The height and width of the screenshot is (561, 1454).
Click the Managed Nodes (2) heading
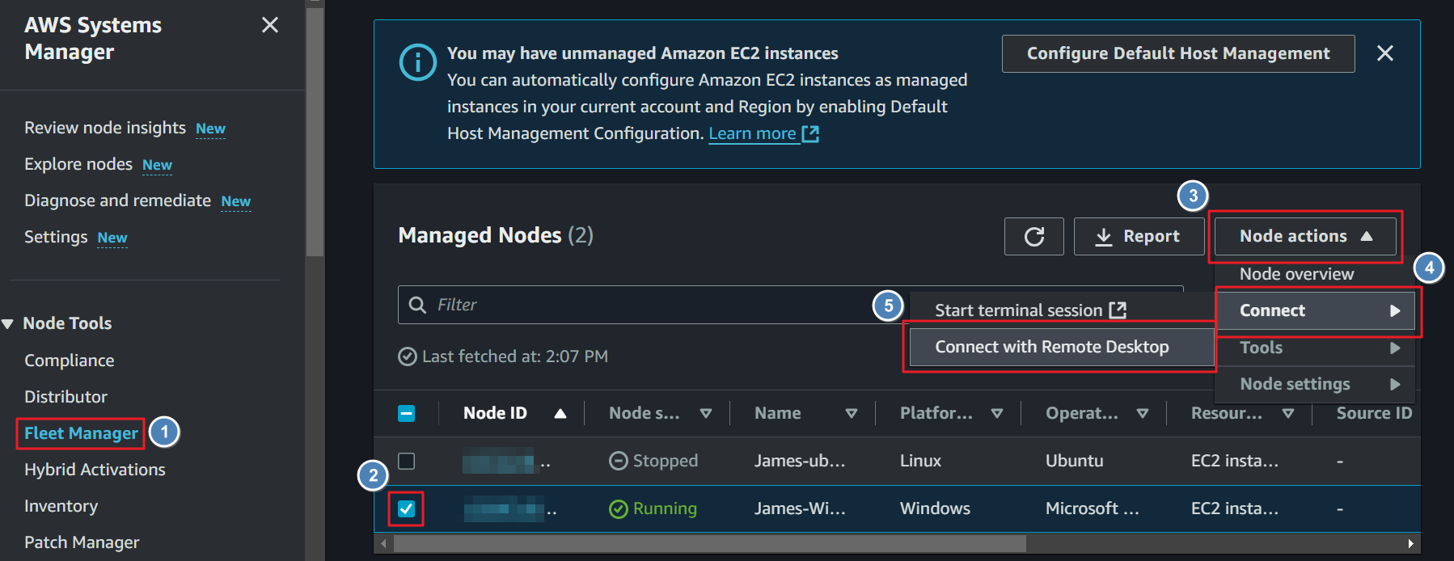coord(496,235)
